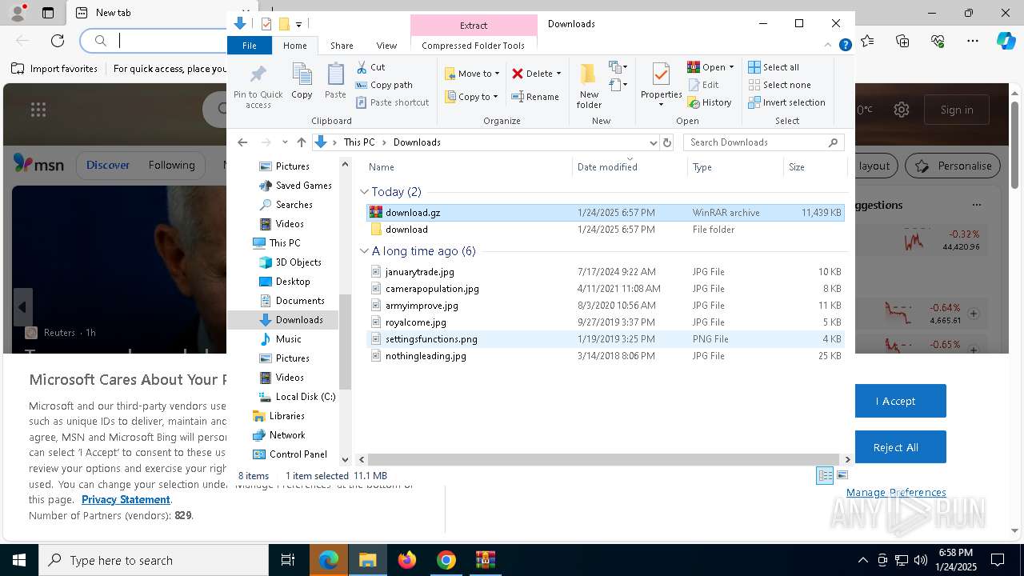This screenshot has width=1024, height=576.
Task: Create a New folder from ribbon
Action: (589, 86)
